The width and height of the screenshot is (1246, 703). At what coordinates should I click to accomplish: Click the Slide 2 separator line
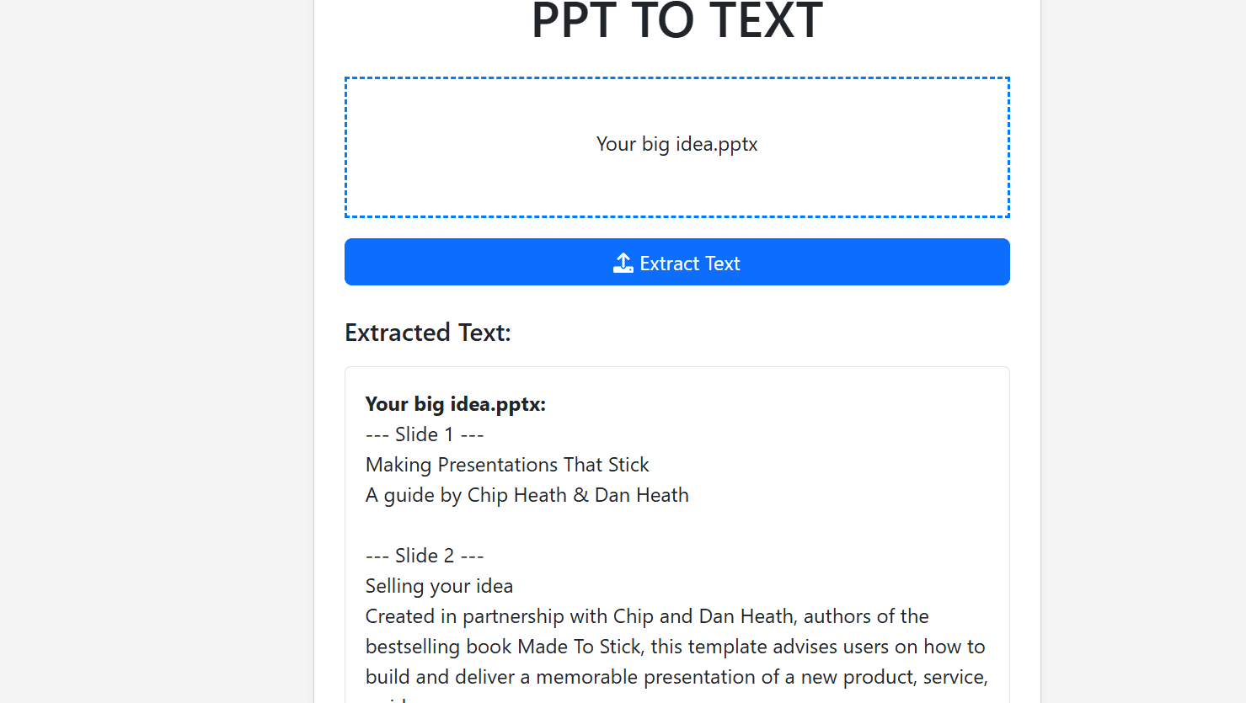tap(425, 555)
